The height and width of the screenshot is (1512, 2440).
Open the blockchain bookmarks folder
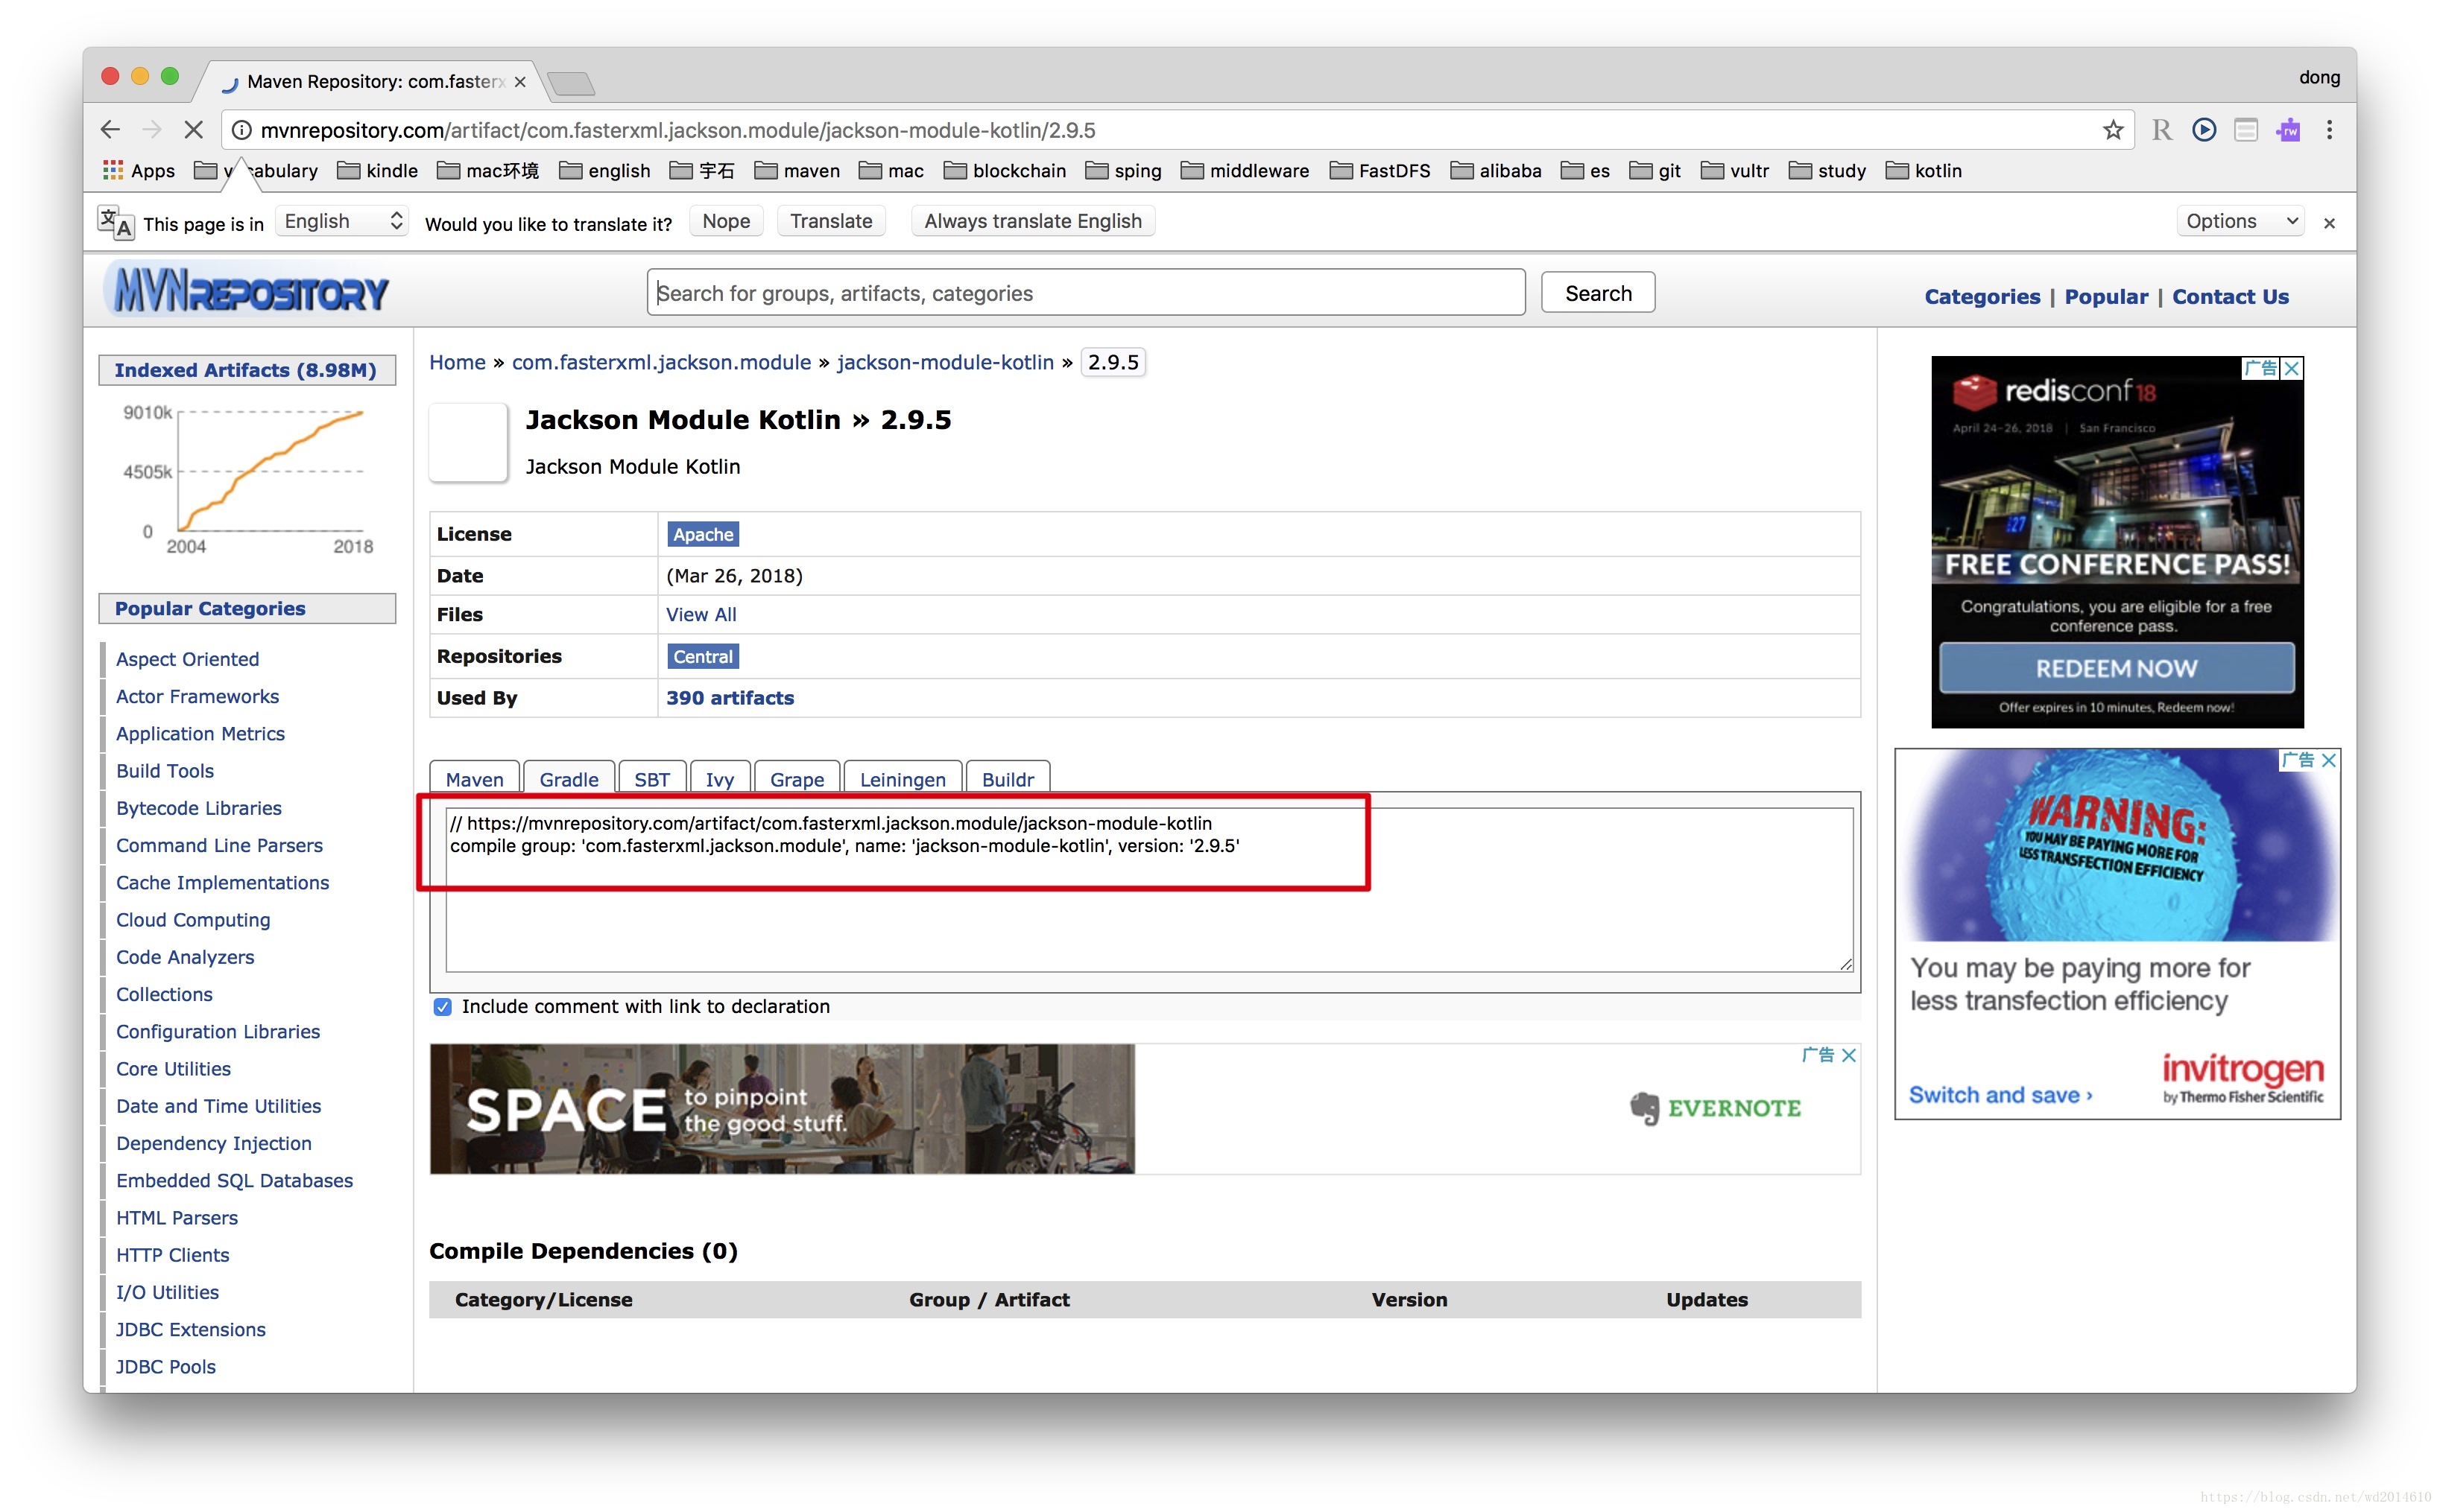click(1005, 171)
